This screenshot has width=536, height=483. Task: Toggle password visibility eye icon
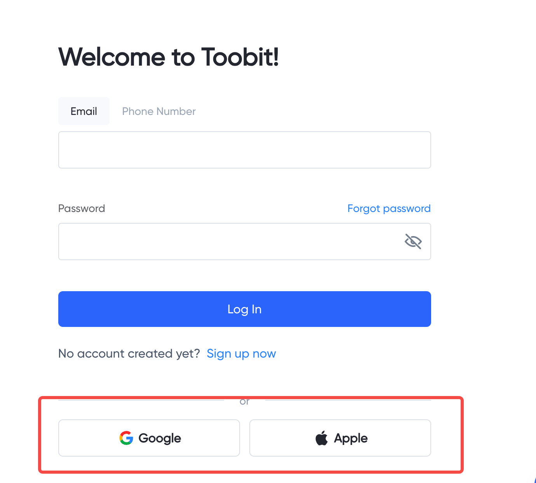click(x=413, y=241)
